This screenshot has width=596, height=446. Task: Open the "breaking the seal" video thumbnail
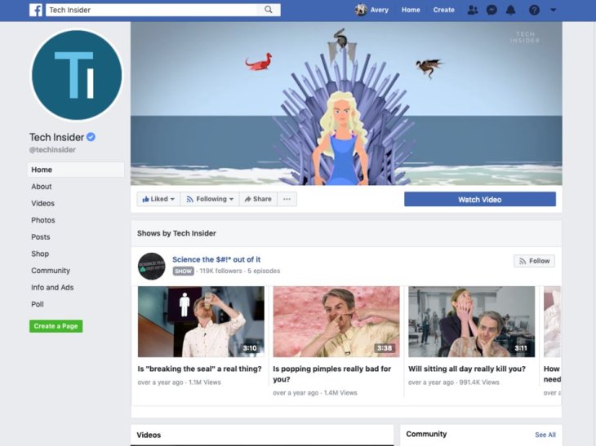pos(200,321)
